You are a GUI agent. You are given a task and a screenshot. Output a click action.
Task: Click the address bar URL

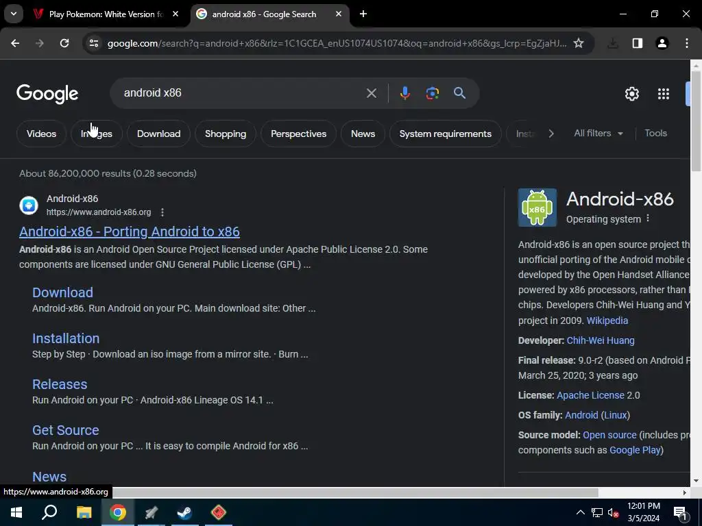point(337,43)
